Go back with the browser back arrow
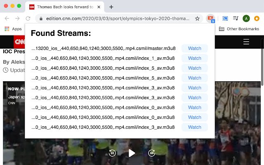This screenshot has width=264, height=165. click(x=7, y=18)
